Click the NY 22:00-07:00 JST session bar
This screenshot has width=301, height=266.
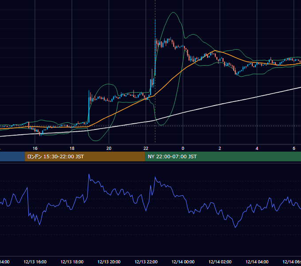[x=223, y=156]
